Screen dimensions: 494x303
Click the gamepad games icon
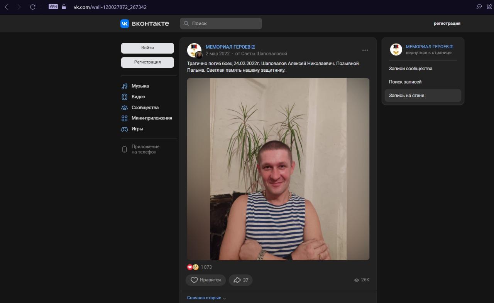point(124,129)
